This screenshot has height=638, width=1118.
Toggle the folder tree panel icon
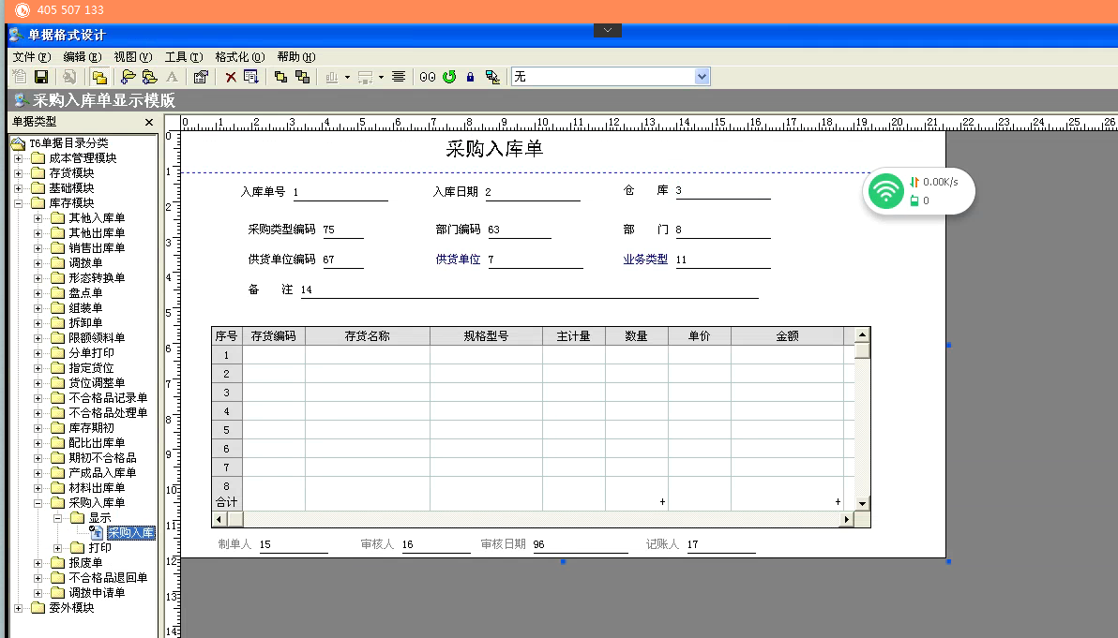click(99, 77)
